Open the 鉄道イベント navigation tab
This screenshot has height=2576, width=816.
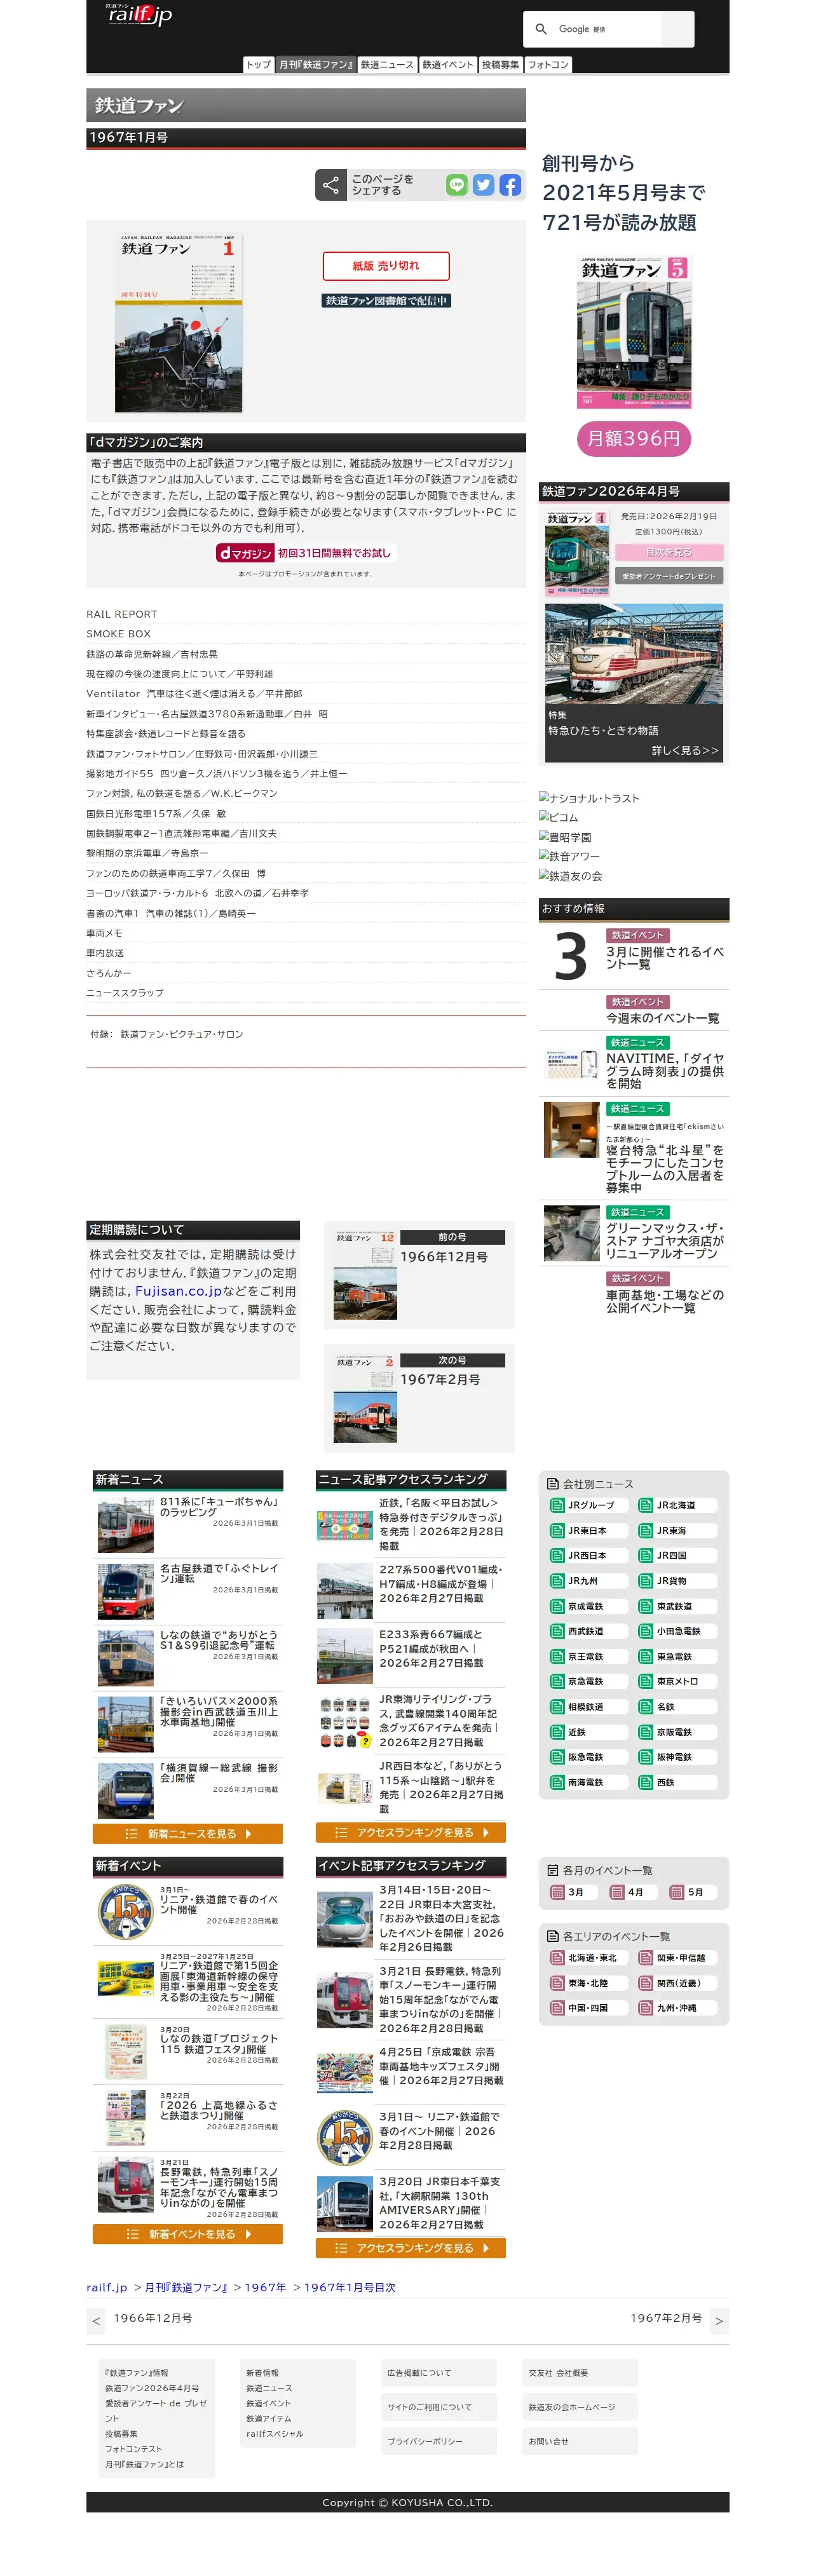[x=448, y=65]
